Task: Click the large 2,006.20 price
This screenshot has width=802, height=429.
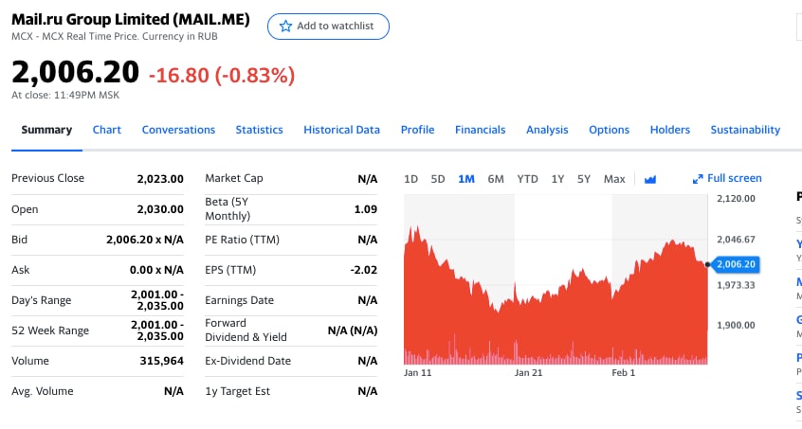Action: click(x=75, y=72)
